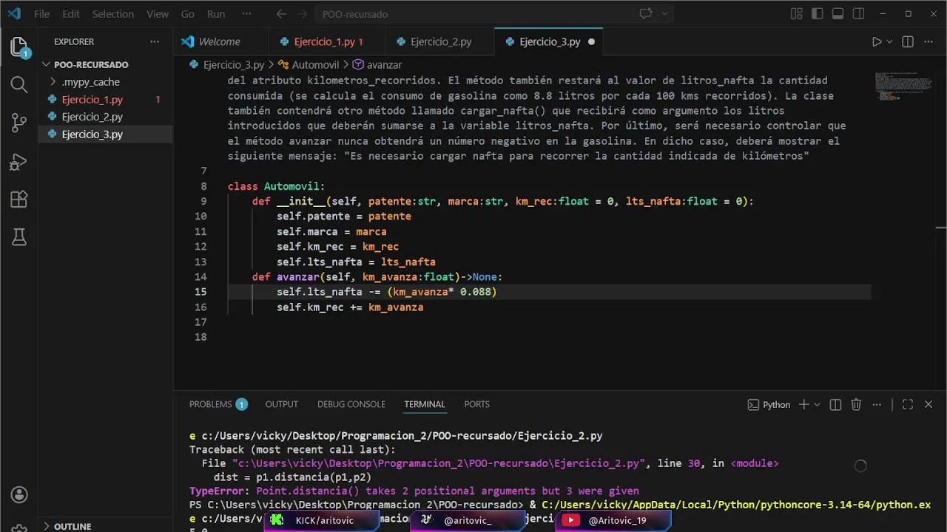Kill the terminal with trash icon

click(856, 404)
